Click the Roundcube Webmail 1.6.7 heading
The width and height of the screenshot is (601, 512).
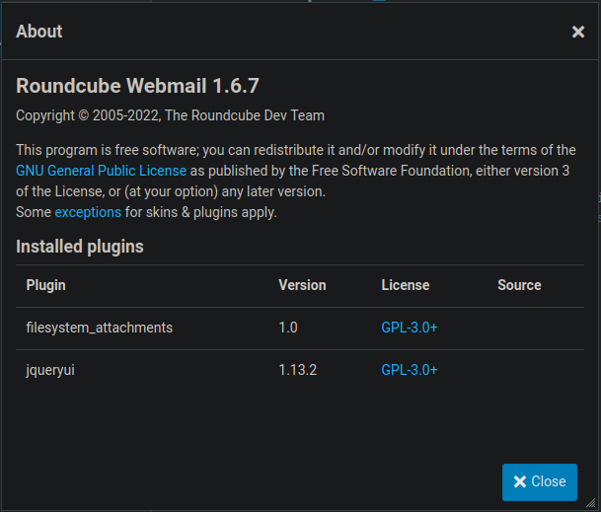[x=137, y=86]
